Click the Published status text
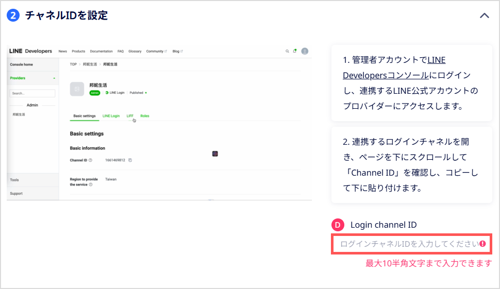 click(x=137, y=93)
